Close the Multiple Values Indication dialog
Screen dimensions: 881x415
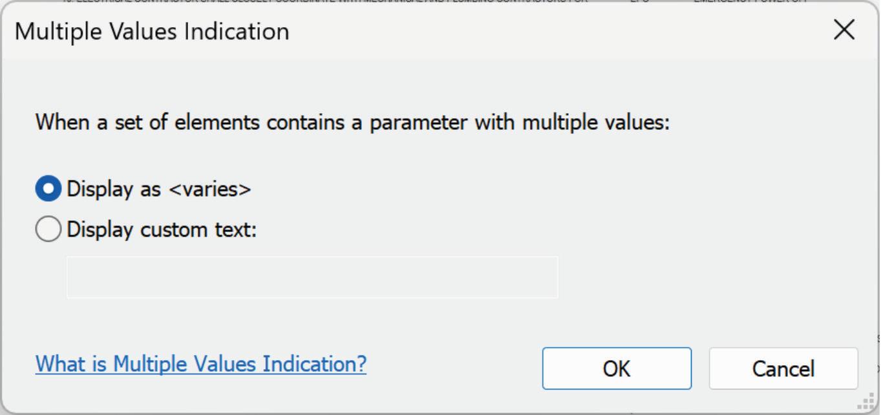[844, 30]
